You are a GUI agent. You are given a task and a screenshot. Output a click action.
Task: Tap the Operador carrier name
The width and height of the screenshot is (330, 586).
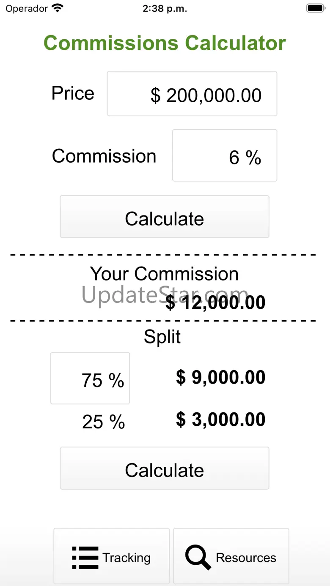(x=27, y=9)
